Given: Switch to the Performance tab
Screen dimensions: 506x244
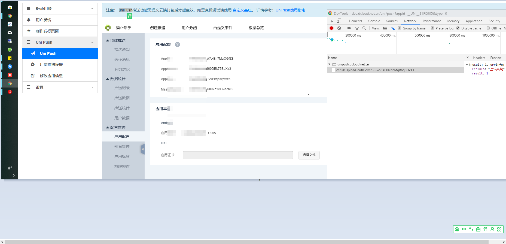Looking at the screenshot, I should (432, 21).
